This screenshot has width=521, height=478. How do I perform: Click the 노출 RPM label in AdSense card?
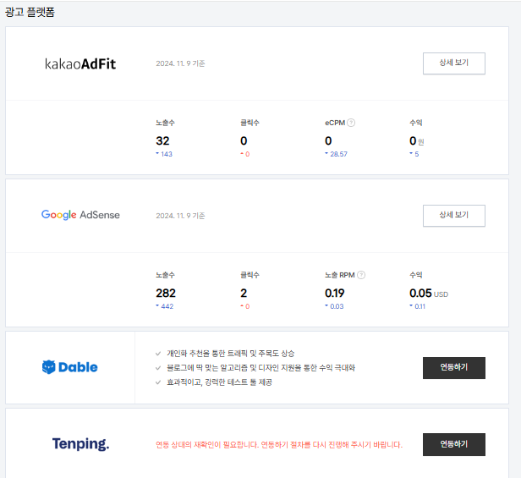340,275
